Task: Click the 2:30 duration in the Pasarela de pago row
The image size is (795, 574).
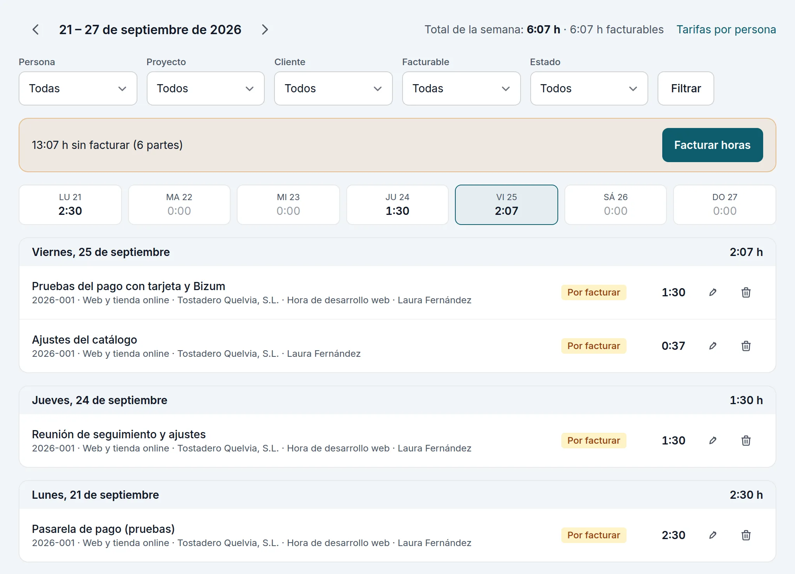Action: 673,535
